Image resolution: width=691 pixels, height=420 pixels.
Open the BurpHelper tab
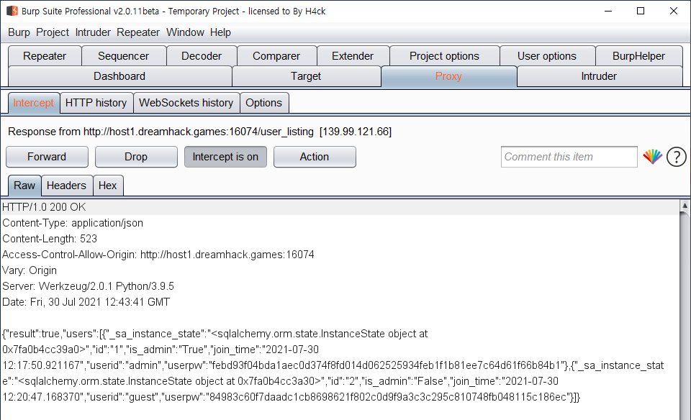click(638, 56)
